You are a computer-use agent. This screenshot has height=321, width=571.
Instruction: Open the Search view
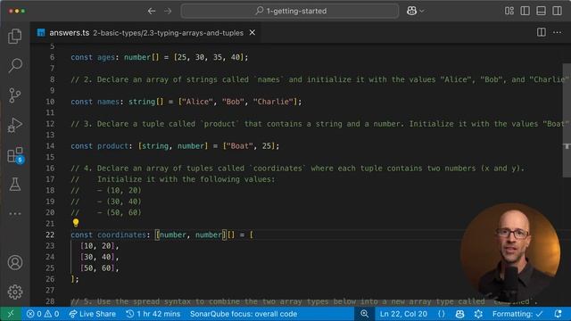[15, 65]
